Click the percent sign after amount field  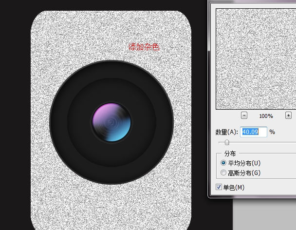click(x=272, y=132)
